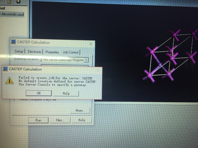This screenshot has height=148, width=198.
Task: Switch to the Properties tab
Action: pyautogui.click(x=52, y=52)
